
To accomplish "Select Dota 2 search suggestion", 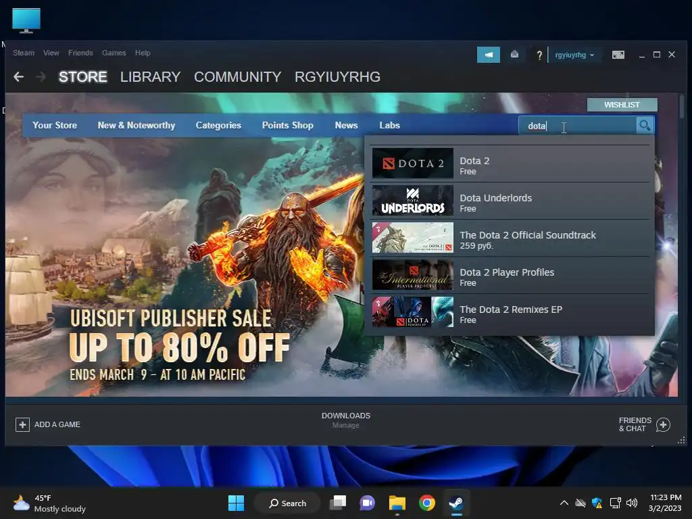I will coord(511,164).
